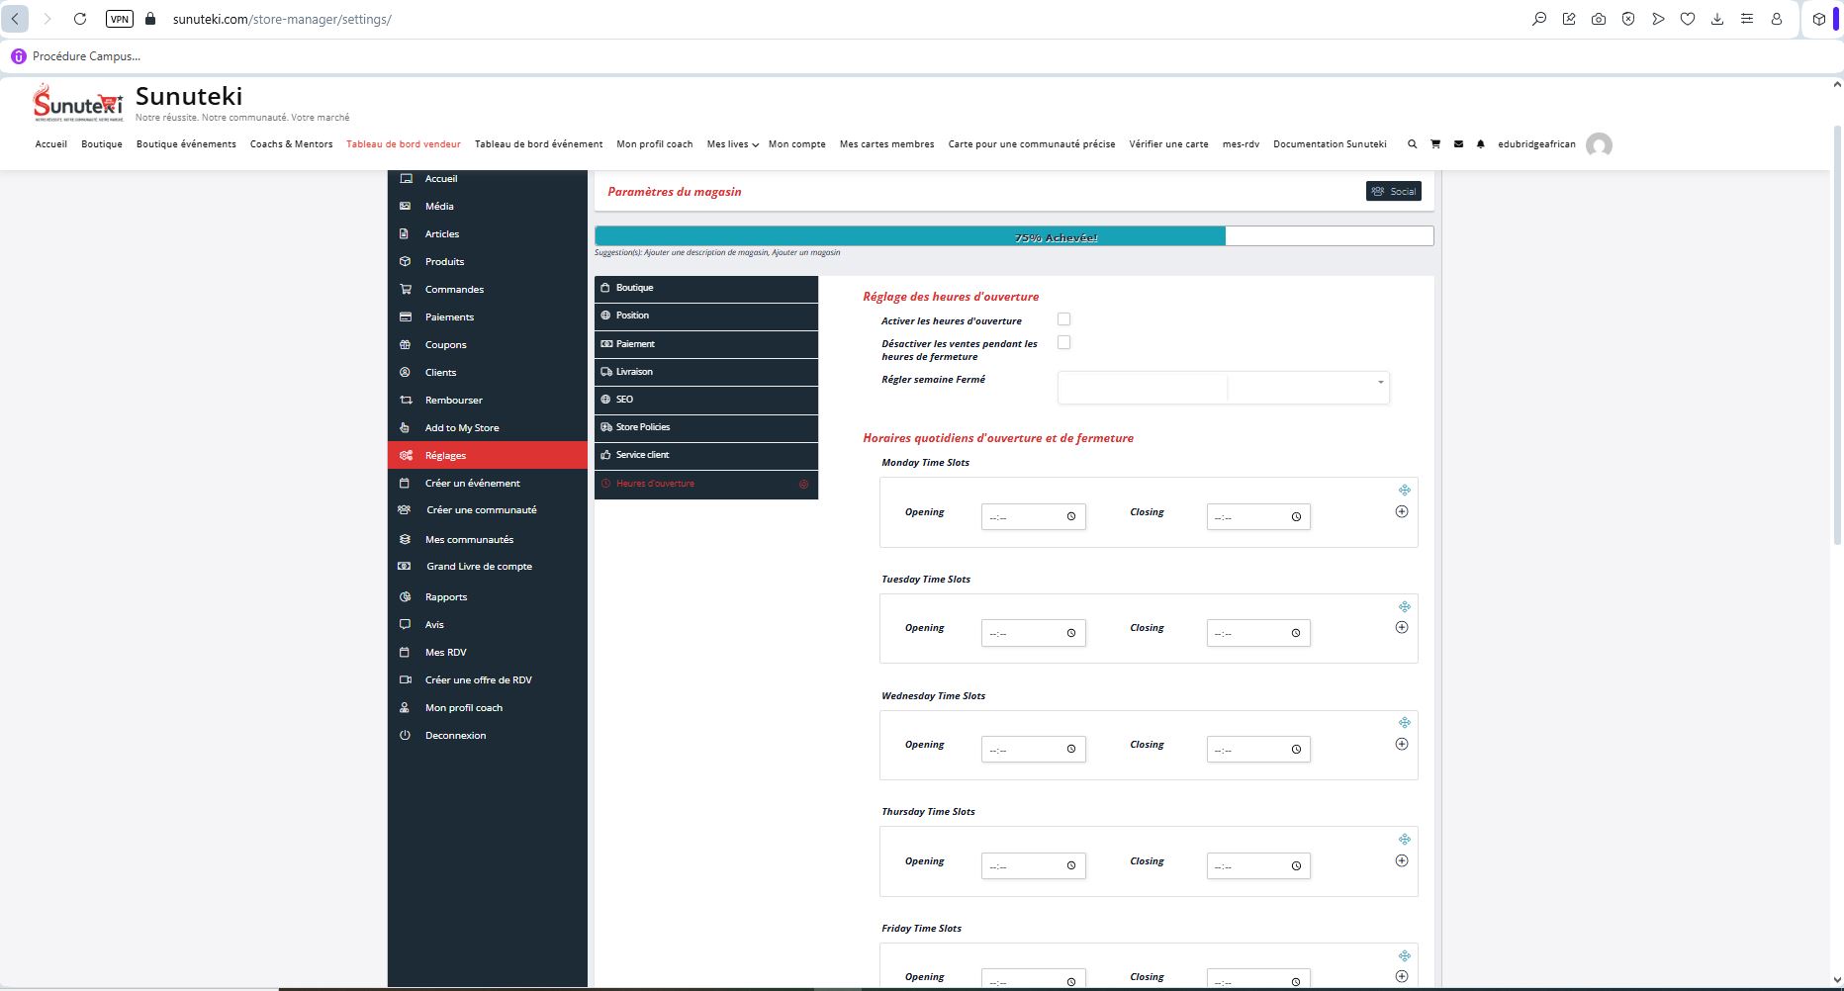The image size is (1844, 991).
Task: Click the user avatar next to edubridgeafrican
Action: (1599, 145)
